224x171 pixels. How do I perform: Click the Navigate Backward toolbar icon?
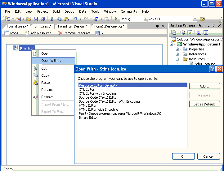pos(97,19)
